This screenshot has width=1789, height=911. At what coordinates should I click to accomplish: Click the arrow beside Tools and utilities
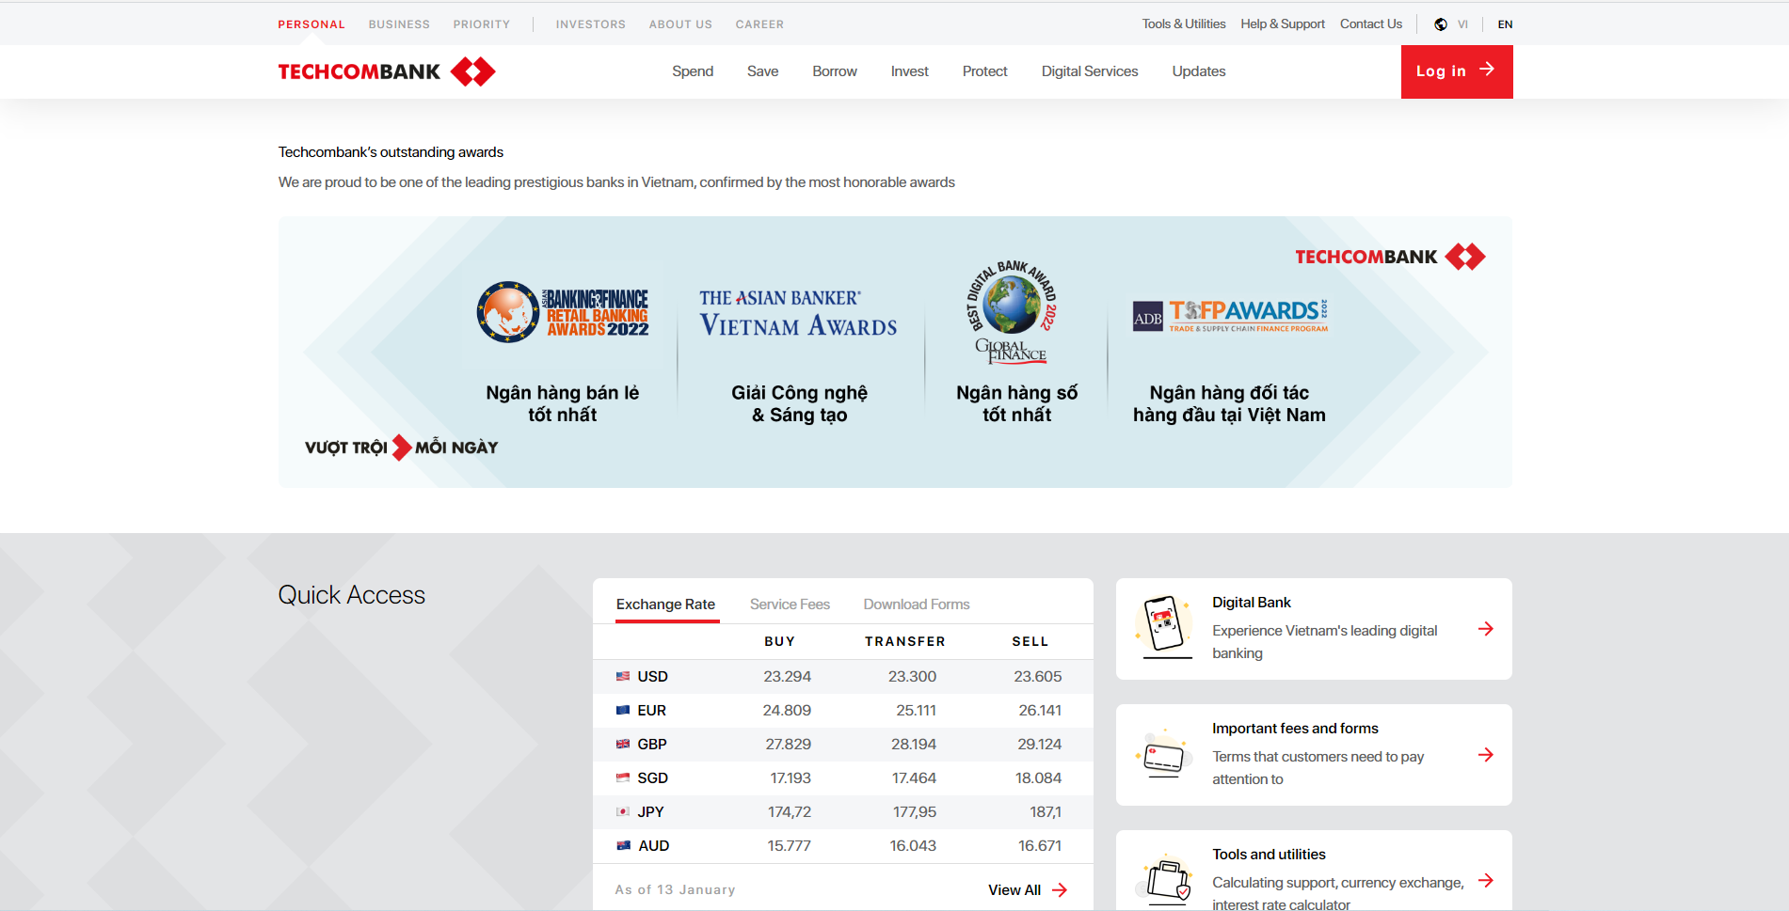pyautogui.click(x=1487, y=881)
